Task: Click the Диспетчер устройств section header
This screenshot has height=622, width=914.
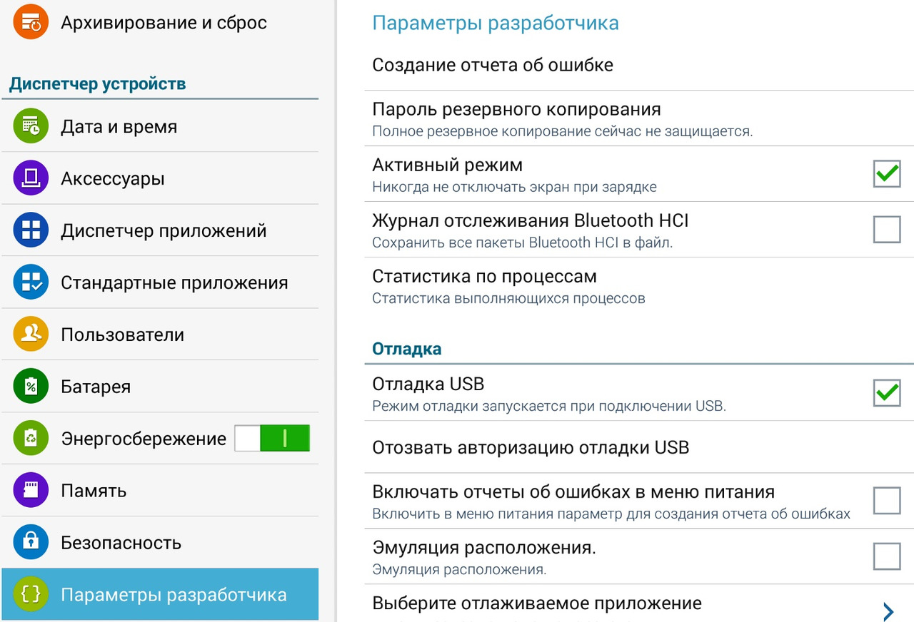Action: point(98,84)
